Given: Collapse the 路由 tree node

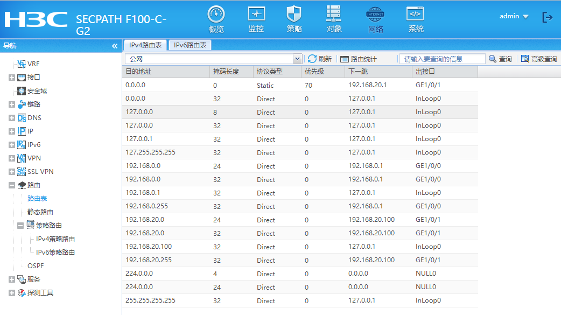Looking at the screenshot, I should 12,185.
